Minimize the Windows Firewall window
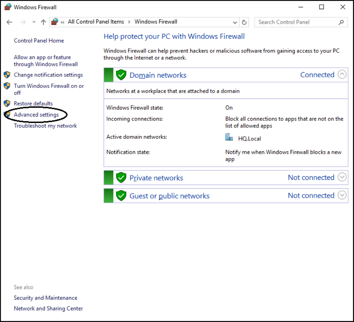 pyautogui.click(x=301, y=7)
